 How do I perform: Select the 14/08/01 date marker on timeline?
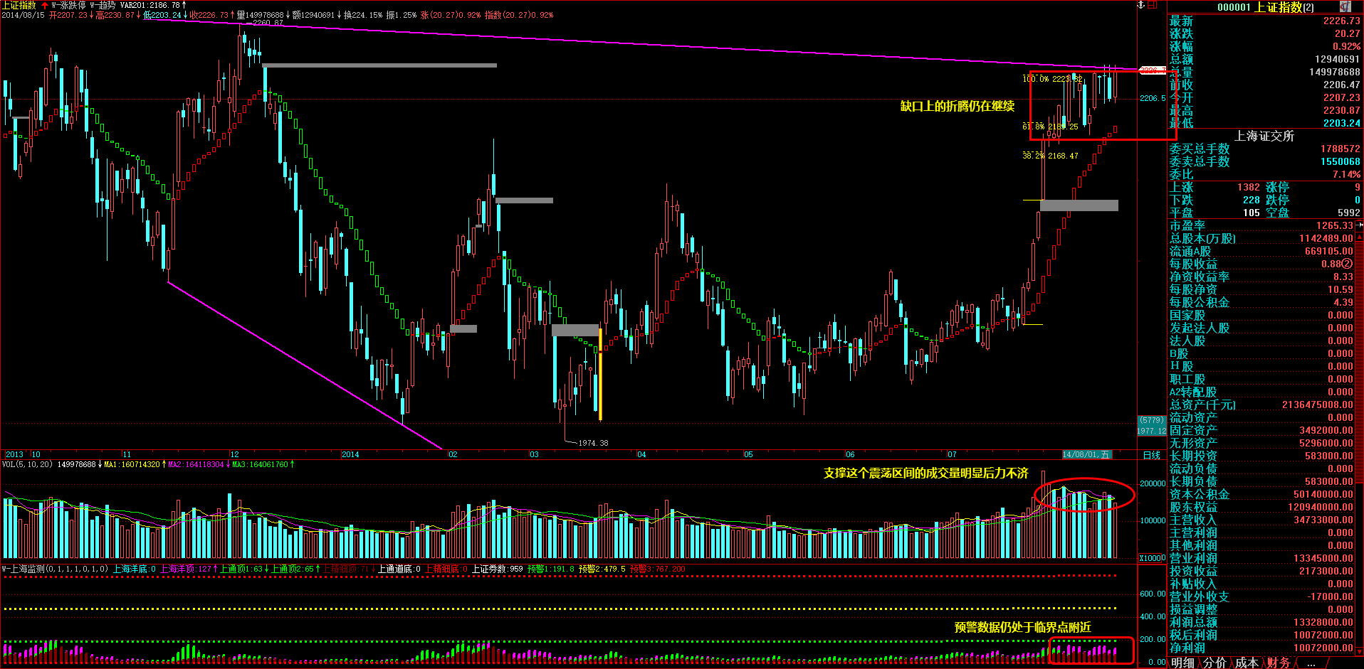point(1086,454)
